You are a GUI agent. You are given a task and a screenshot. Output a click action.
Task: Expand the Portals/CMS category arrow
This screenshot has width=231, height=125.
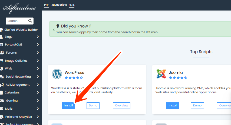point(38,45)
